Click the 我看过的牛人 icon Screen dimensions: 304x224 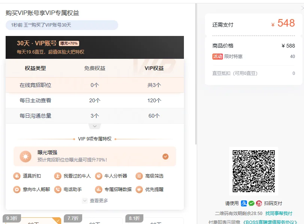[x=57, y=176]
